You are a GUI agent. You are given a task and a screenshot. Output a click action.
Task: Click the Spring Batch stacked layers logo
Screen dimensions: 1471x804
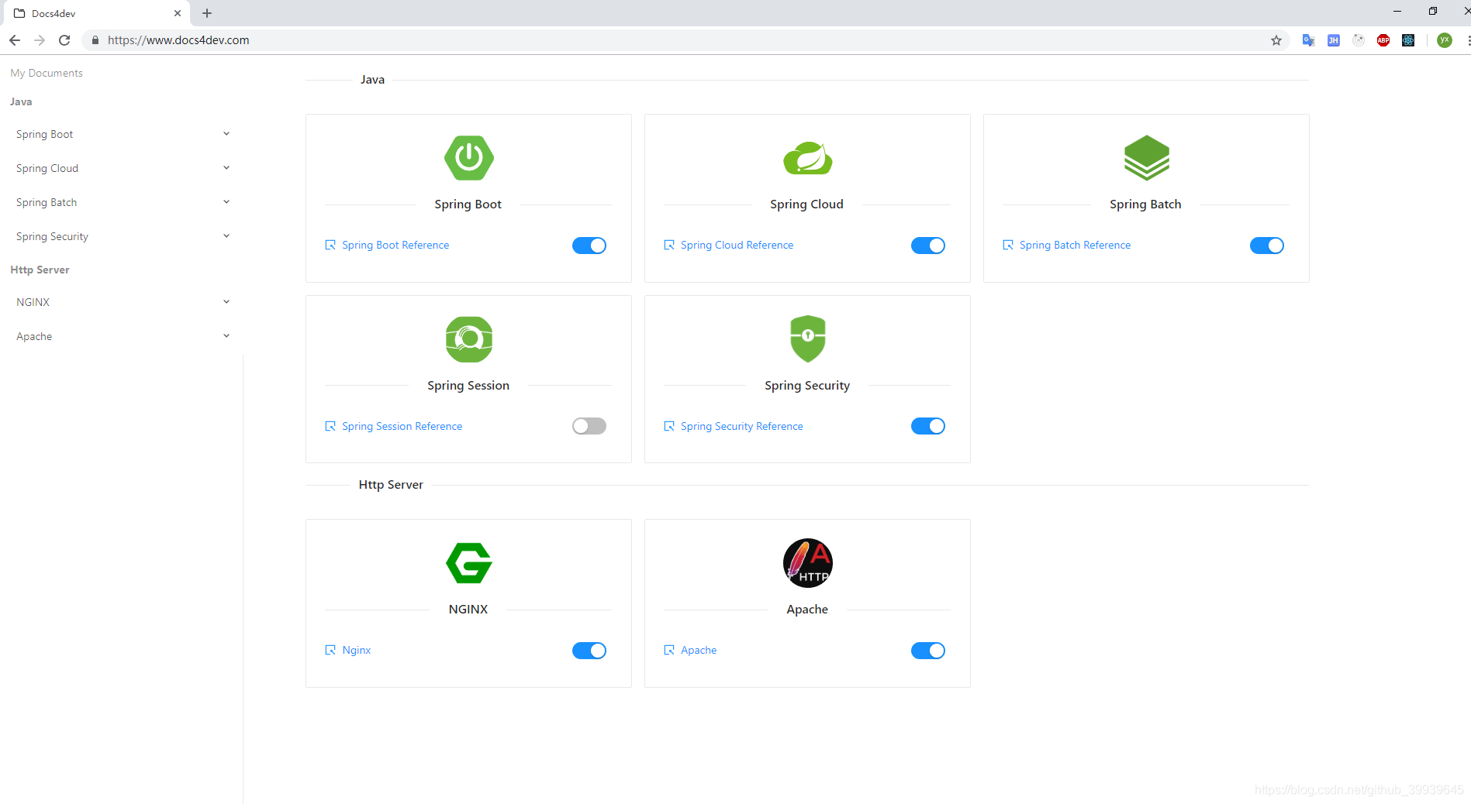[1146, 158]
